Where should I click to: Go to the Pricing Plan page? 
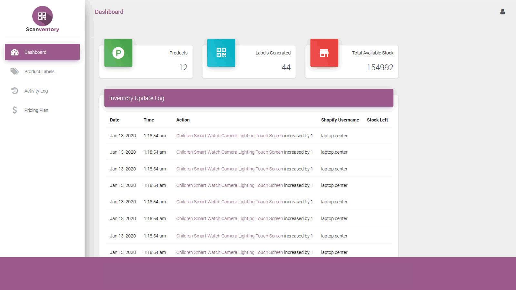point(36,110)
